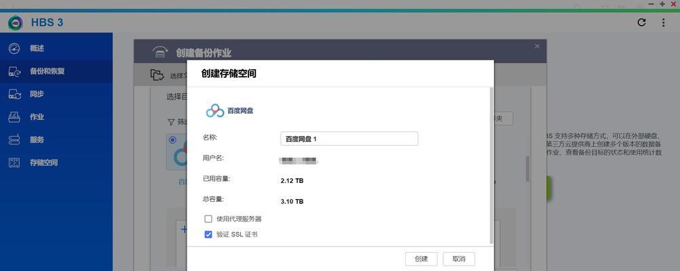Screen dimensions: 680x271
Task: Click the backup job window scrollbar
Action: (x=528, y=169)
